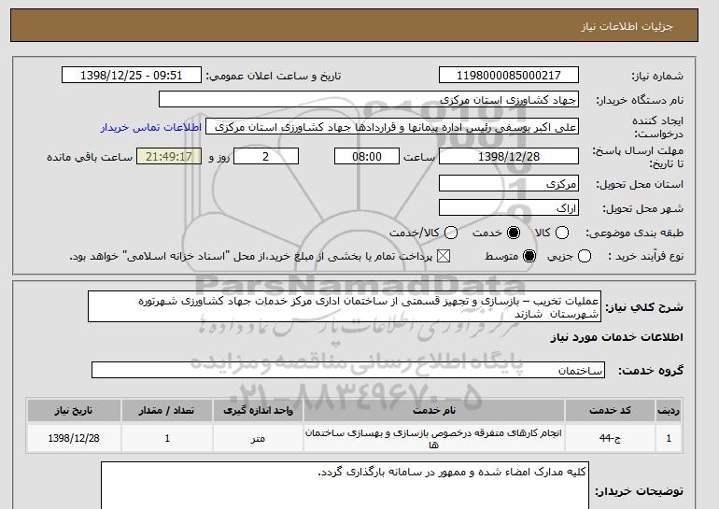Click the service name cell in row 1
This screenshot has width=719, height=509.
[434, 438]
